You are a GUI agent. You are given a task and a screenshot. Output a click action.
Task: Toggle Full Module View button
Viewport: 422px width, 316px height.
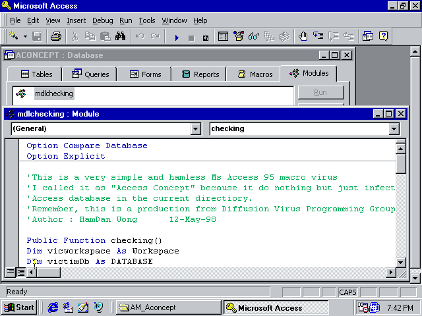click(x=21, y=272)
